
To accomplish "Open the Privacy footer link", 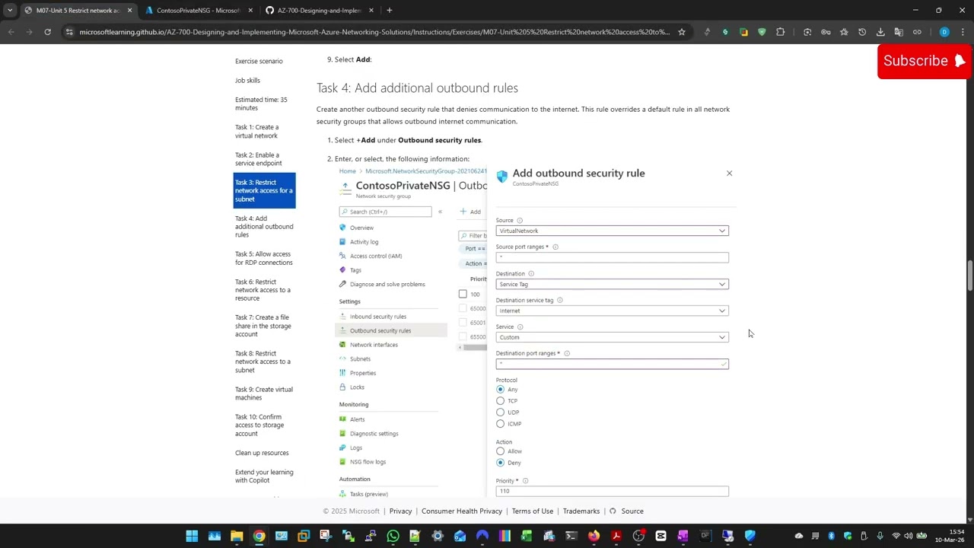I will click(x=400, y=511).
